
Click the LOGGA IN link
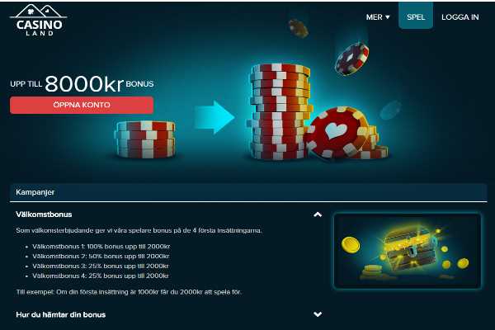(460, 17)
